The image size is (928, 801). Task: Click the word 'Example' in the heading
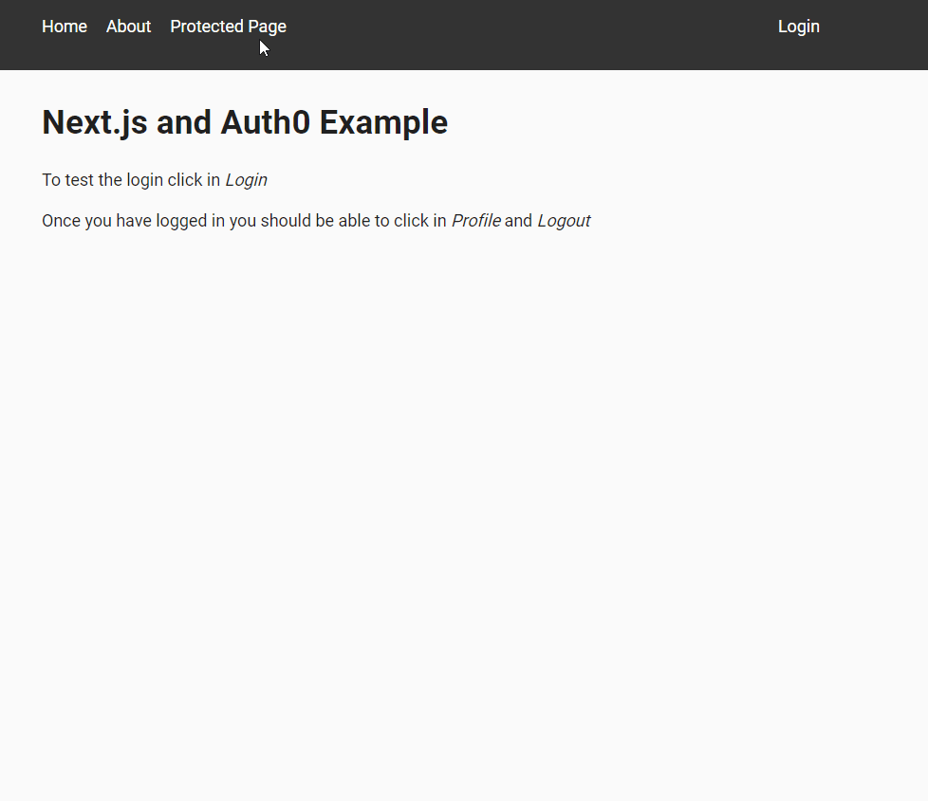pos(383,123)
